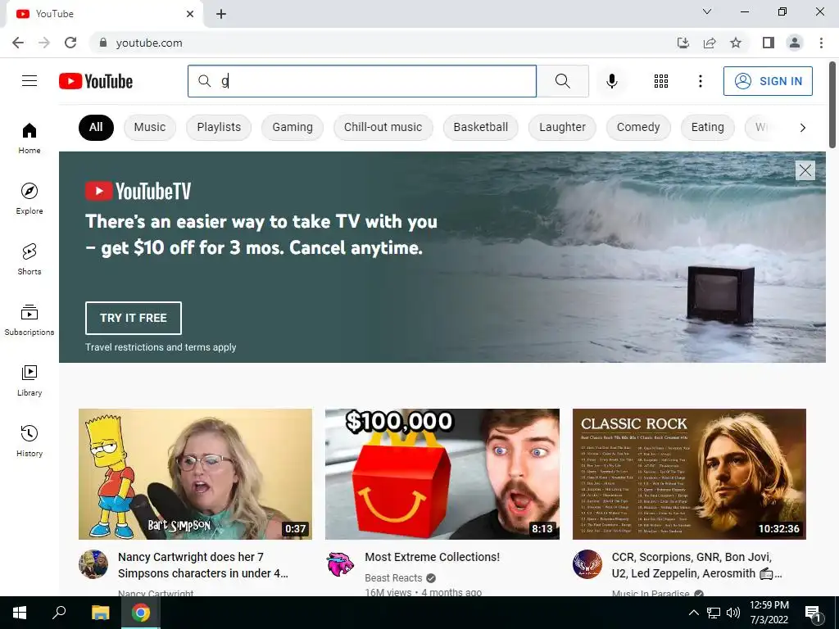Click in the YouTube search field

click(361, 81)
